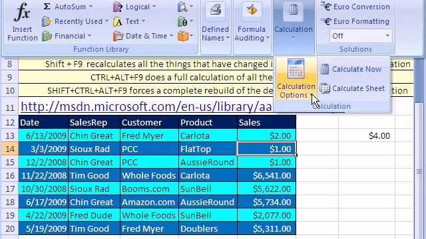The image size is (426, 239).
Task: Select the $2,077.00 sales cell
Action: click(x=267, y=215)
